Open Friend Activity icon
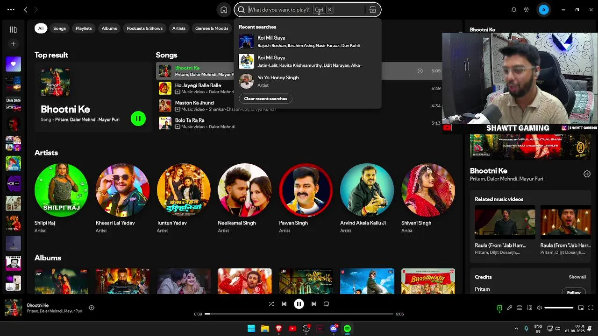The image size is (598, 336). click(527, 10)
